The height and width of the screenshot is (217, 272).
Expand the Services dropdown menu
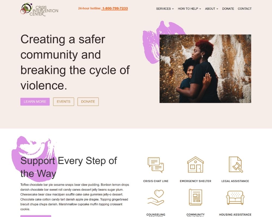coord(165,9)
